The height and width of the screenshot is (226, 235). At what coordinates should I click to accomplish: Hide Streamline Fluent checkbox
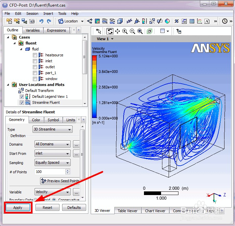[22, 103]
